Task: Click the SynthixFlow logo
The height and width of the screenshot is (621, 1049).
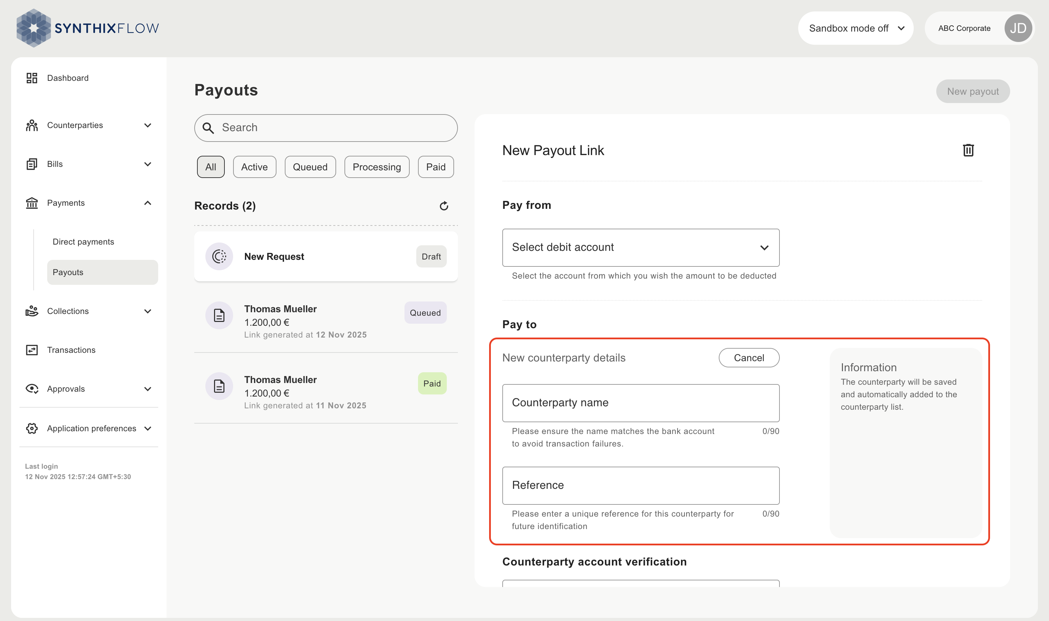Action: pos(87,28)
